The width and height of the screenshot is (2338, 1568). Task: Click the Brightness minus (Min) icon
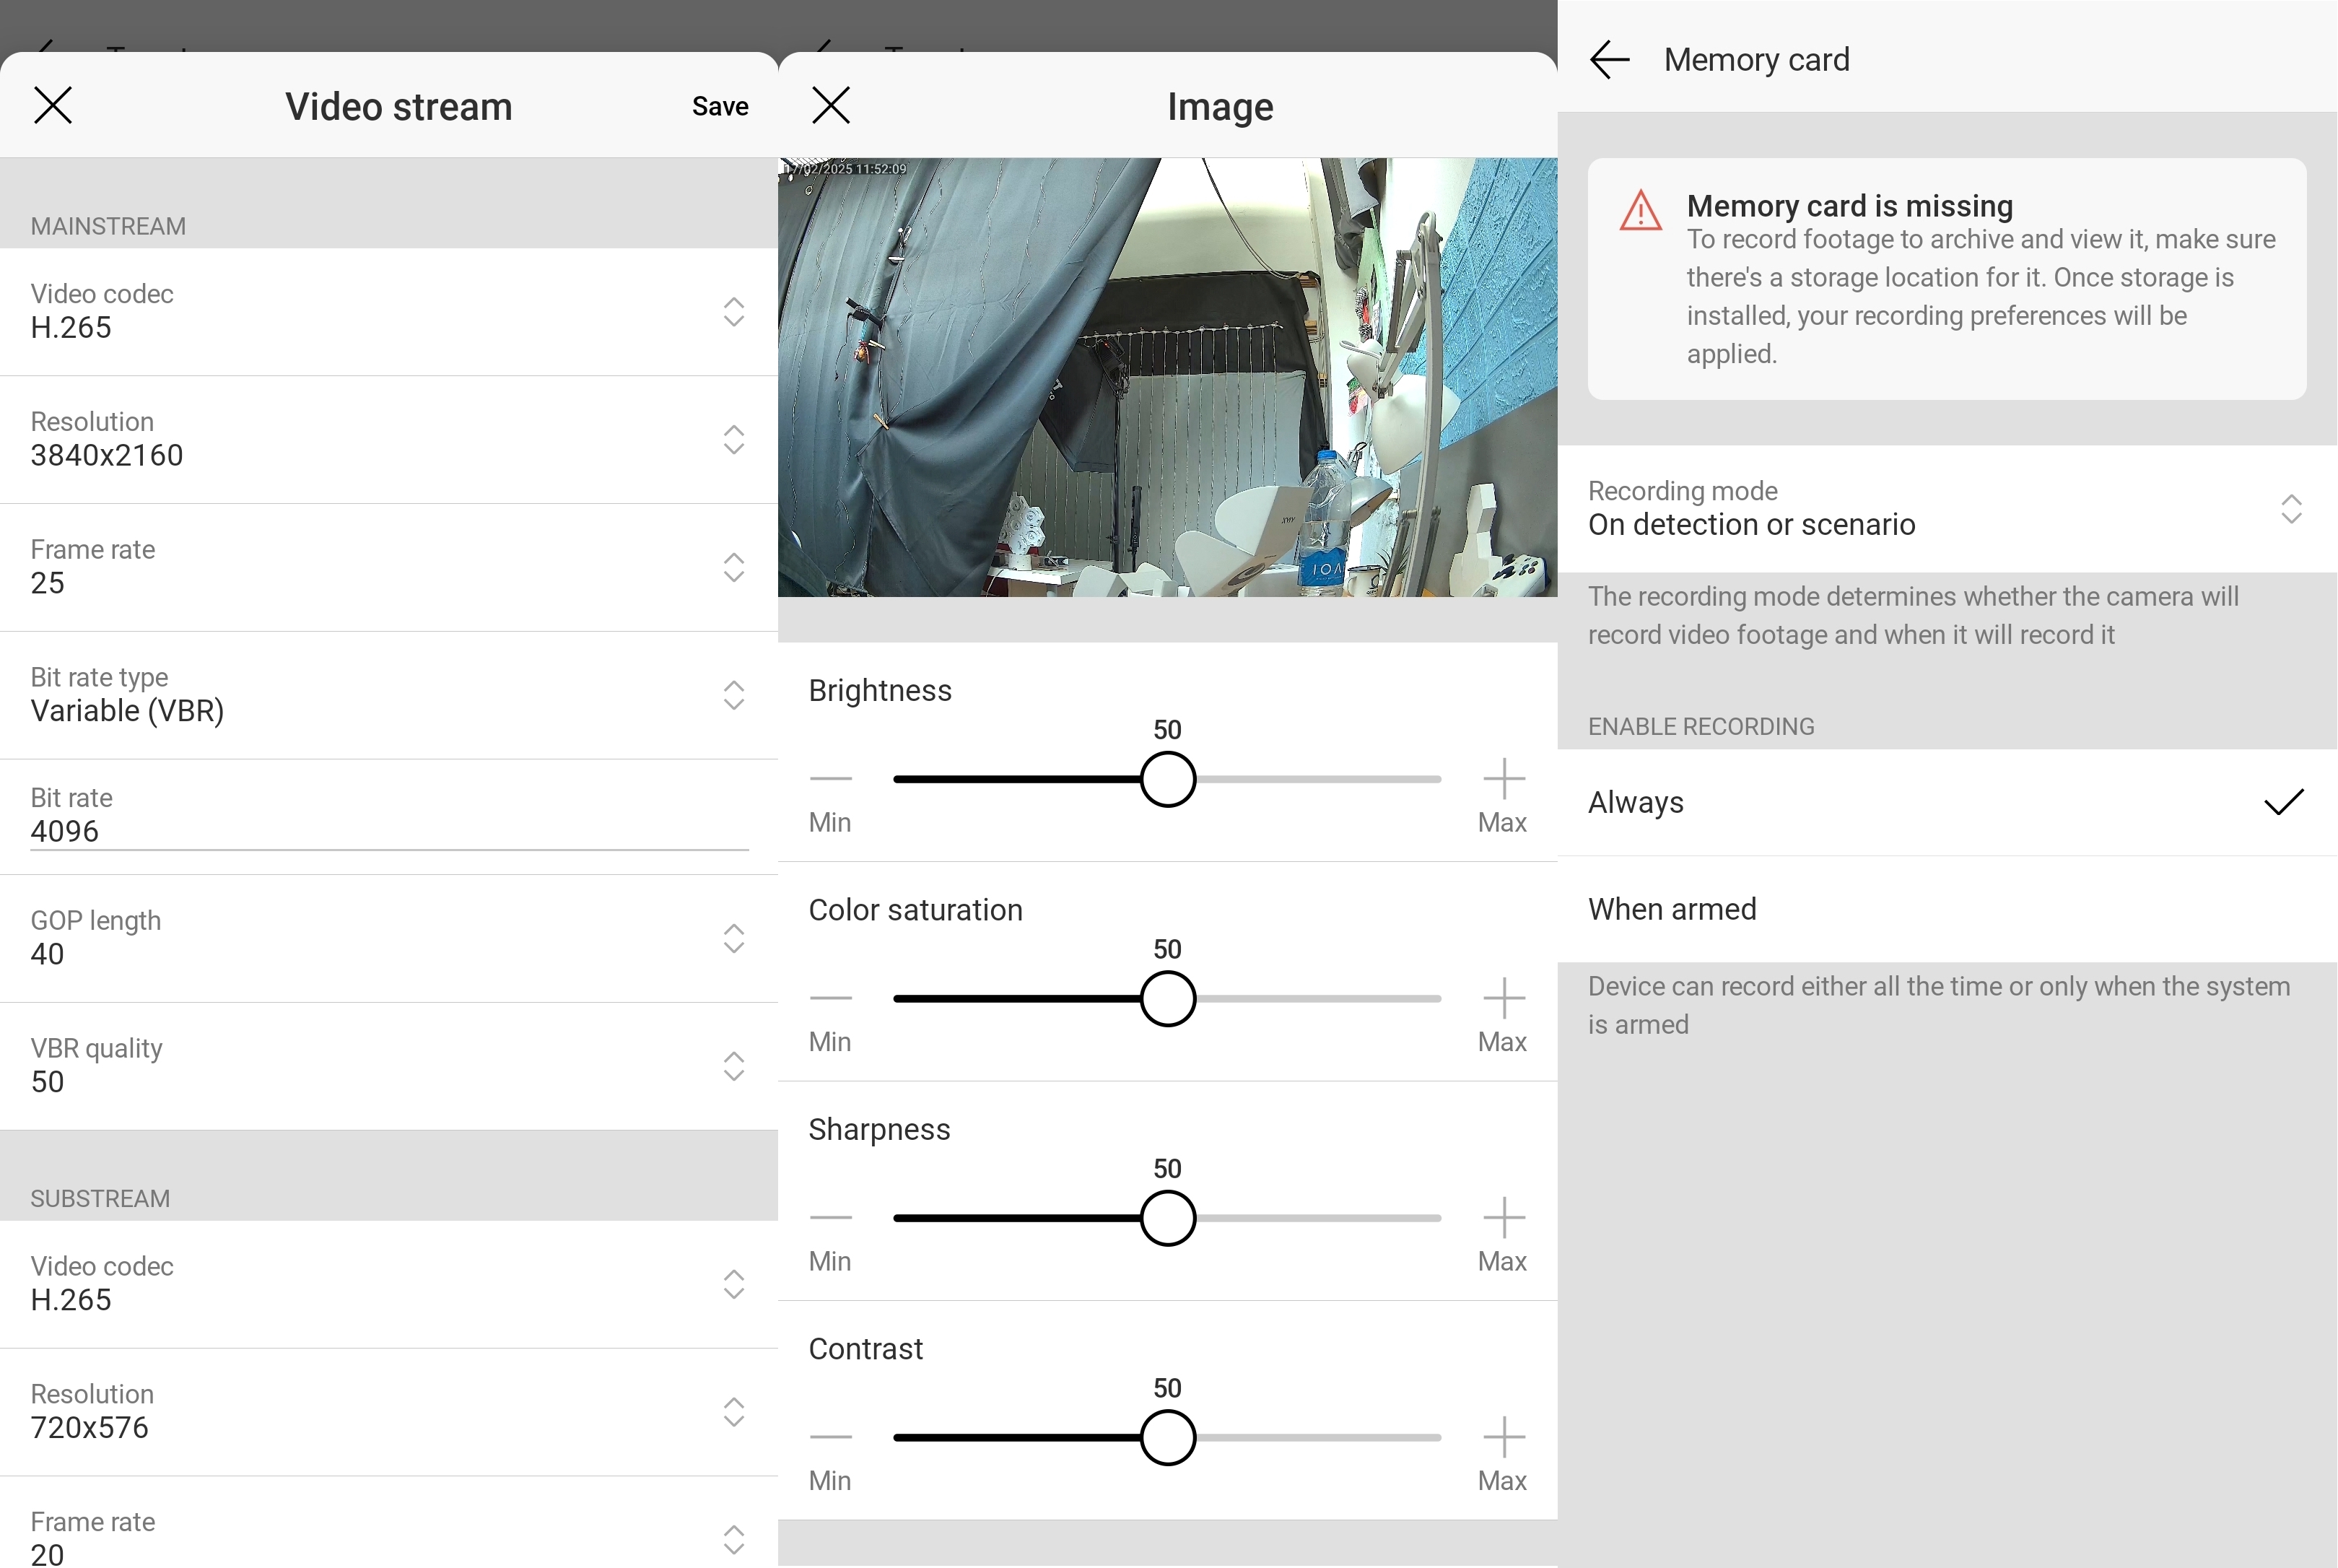click(x=831, y=778)
